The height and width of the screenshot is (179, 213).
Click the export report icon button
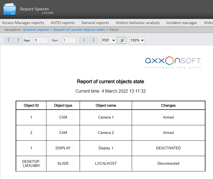point(122,40)
